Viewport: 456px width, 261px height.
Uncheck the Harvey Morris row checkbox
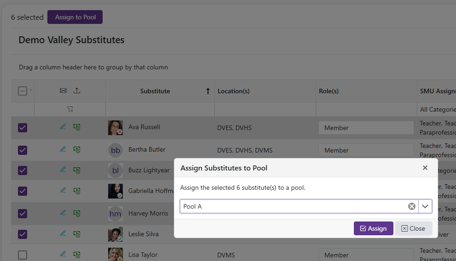click(x=23, y=213)
